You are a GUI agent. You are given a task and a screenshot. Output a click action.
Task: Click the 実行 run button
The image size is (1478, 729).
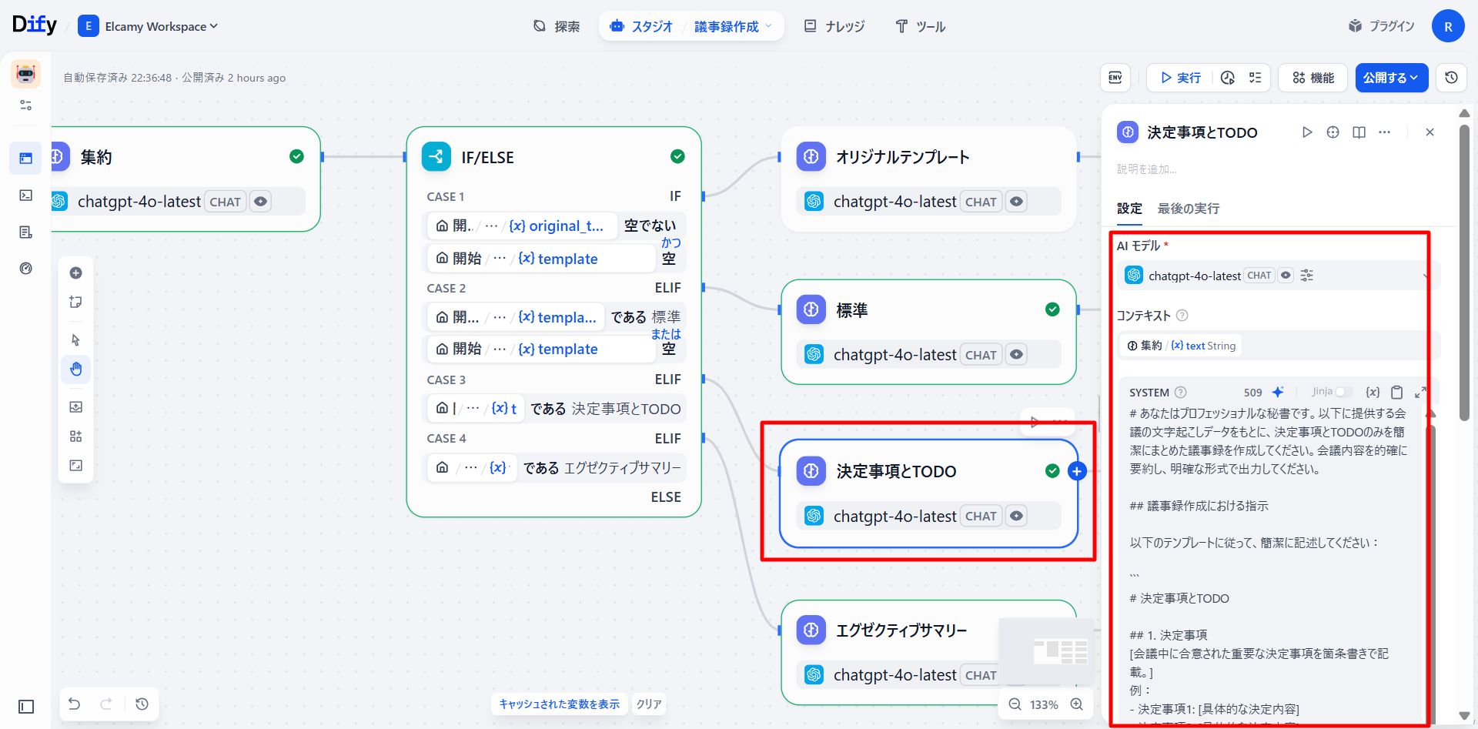click(x=1180, y=78)
